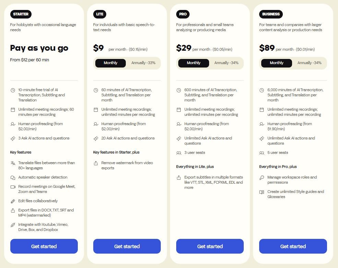Select Monthly billing for Lite plan

(110, 63)
